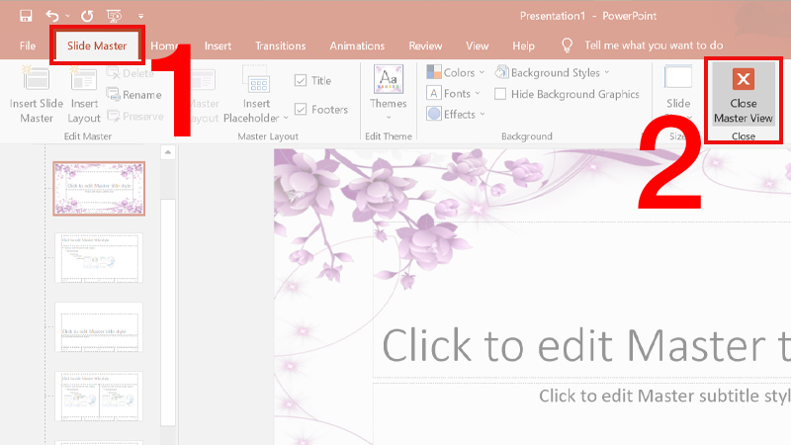Image resolution: width=791 pixels, height=445 pixels.
Task: Click the Colors palette icon
Action: (x=434, y=72)
